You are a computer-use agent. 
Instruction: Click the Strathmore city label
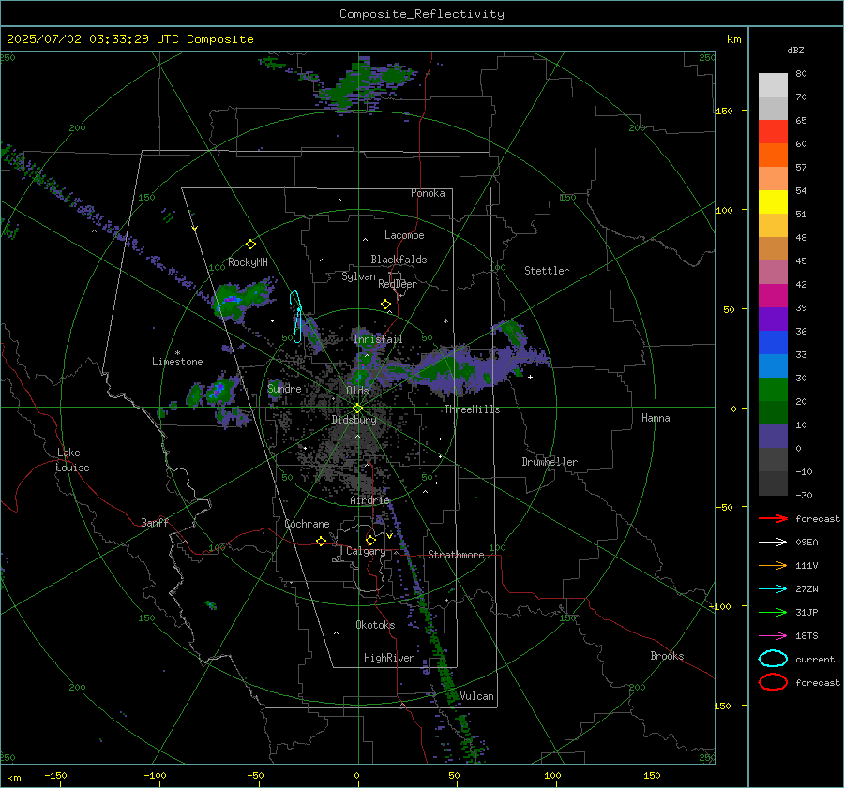click(456, 555)
